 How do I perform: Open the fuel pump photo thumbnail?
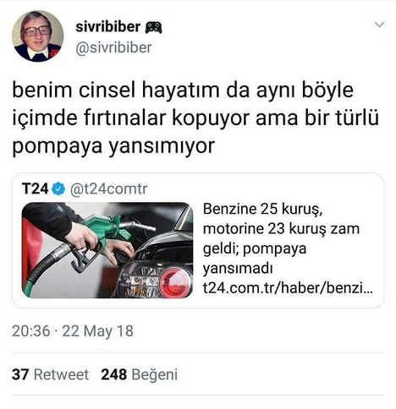[107, 250]
